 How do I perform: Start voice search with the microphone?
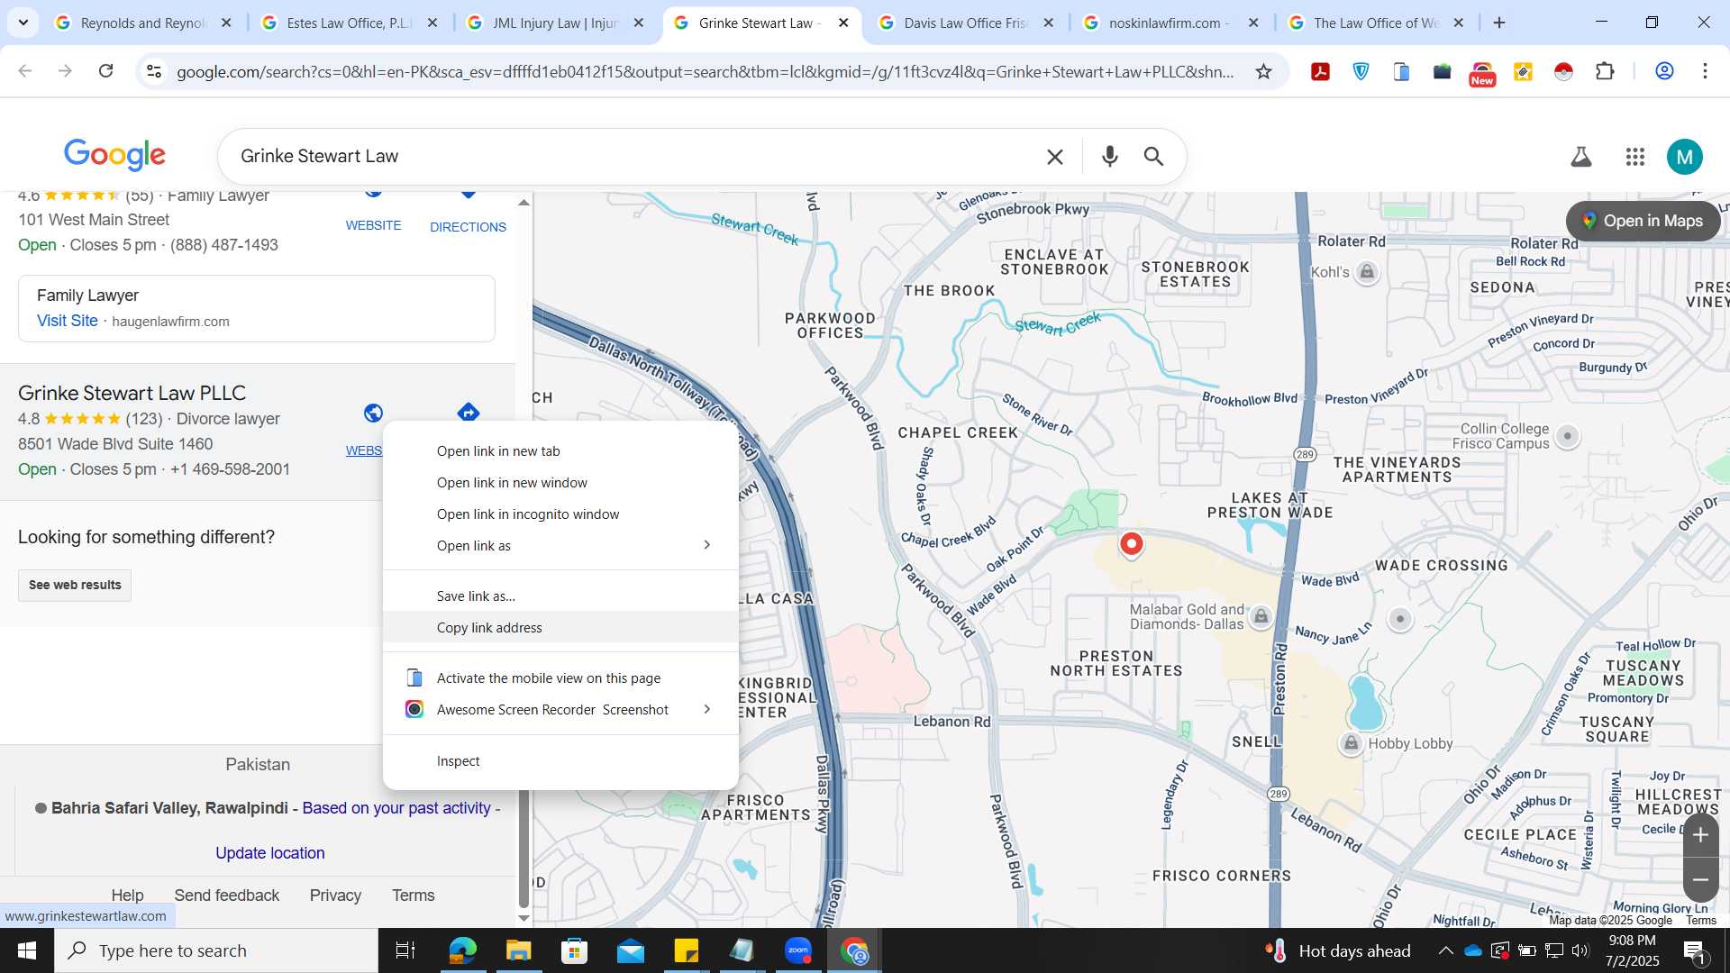(x=1109, y=157)
